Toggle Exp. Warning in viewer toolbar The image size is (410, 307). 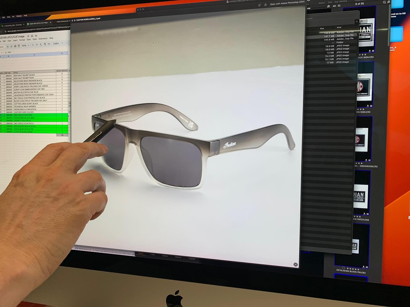click(341, 1)
